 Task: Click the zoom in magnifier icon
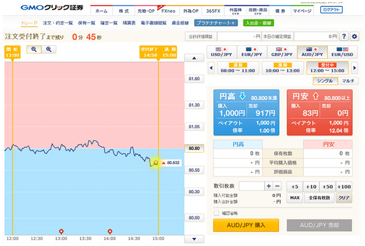pyautogui.click(x=48, y=49)
